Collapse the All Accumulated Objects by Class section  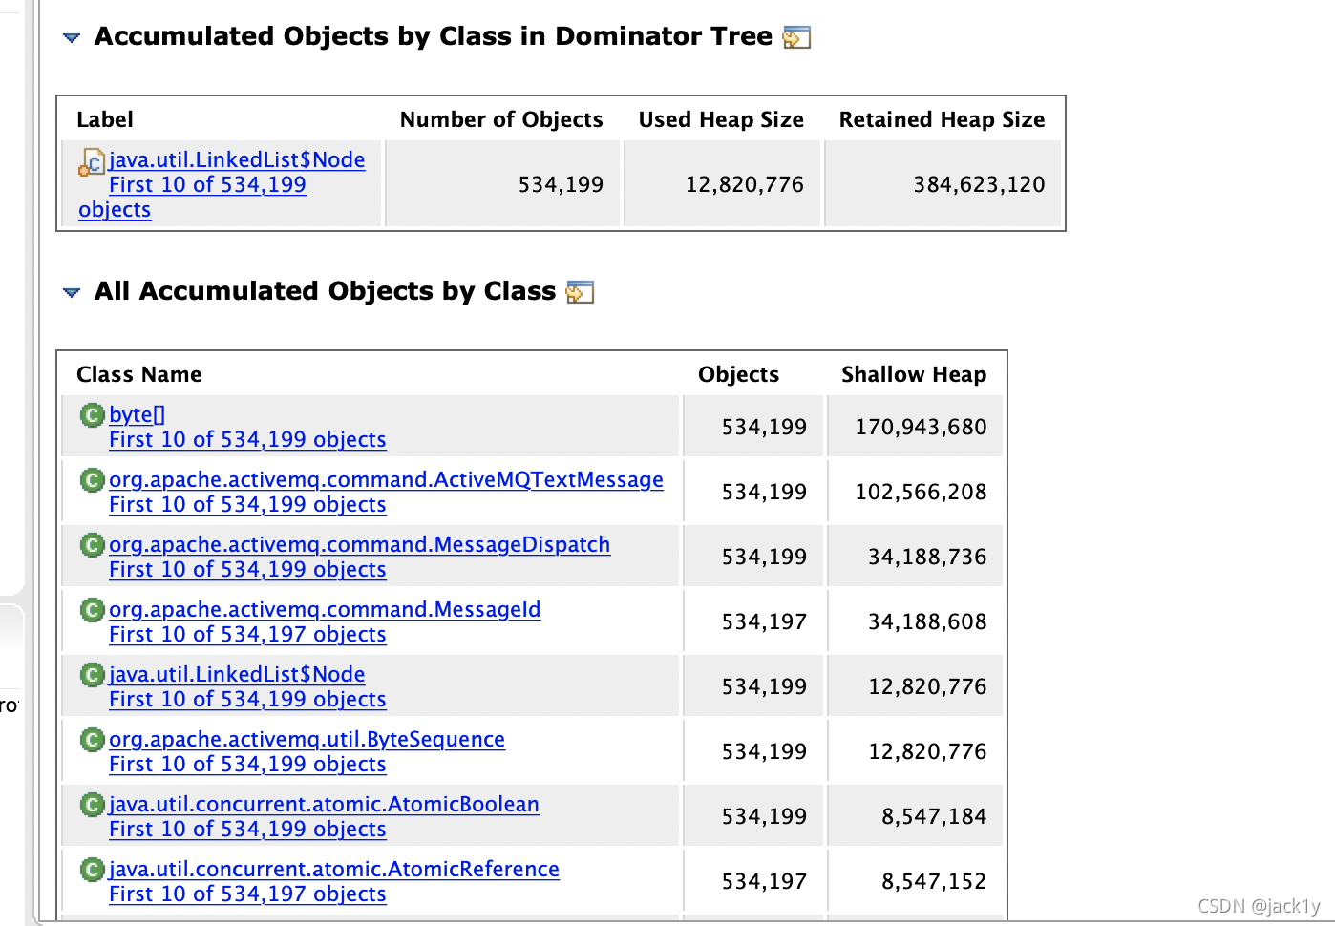coord(72,292)
